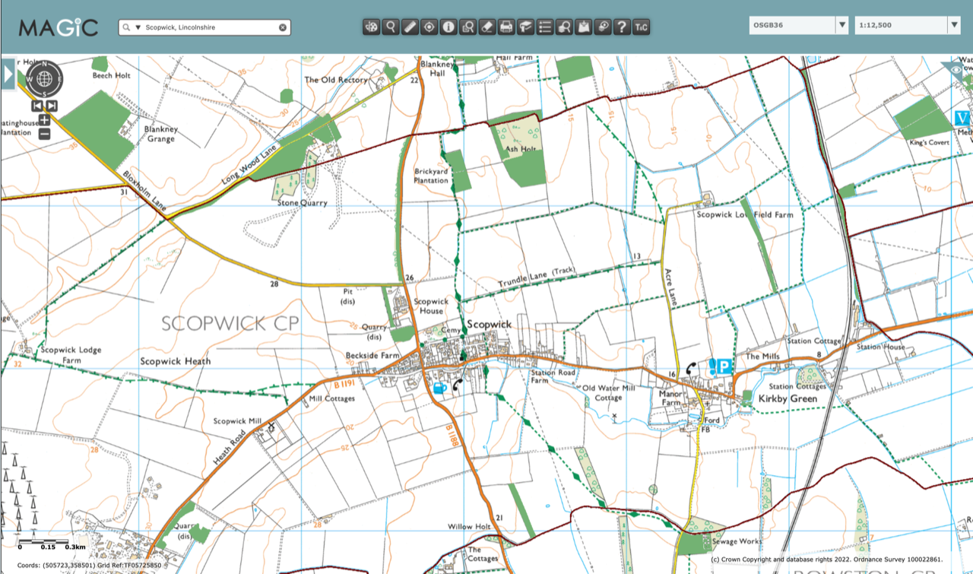Open the 1:12,500 map scale dropdown
Screen dimensions: 973x574
coord(954,25)
